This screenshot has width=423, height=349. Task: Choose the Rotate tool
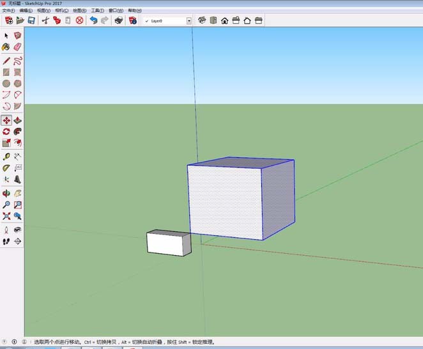point(6,132)
